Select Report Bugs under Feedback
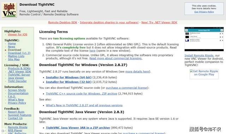The height and width of the screenshot is (134, 226). coord(16,112)
